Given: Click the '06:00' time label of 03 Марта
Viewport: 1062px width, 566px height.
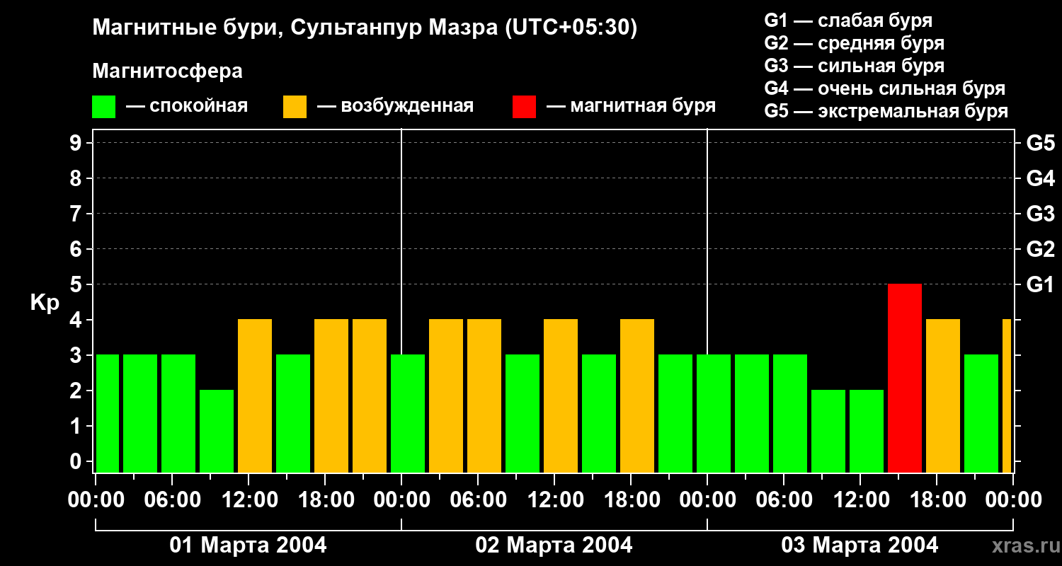Looking at the screenshot, I should pyautogui.click(x=784, y=500).
